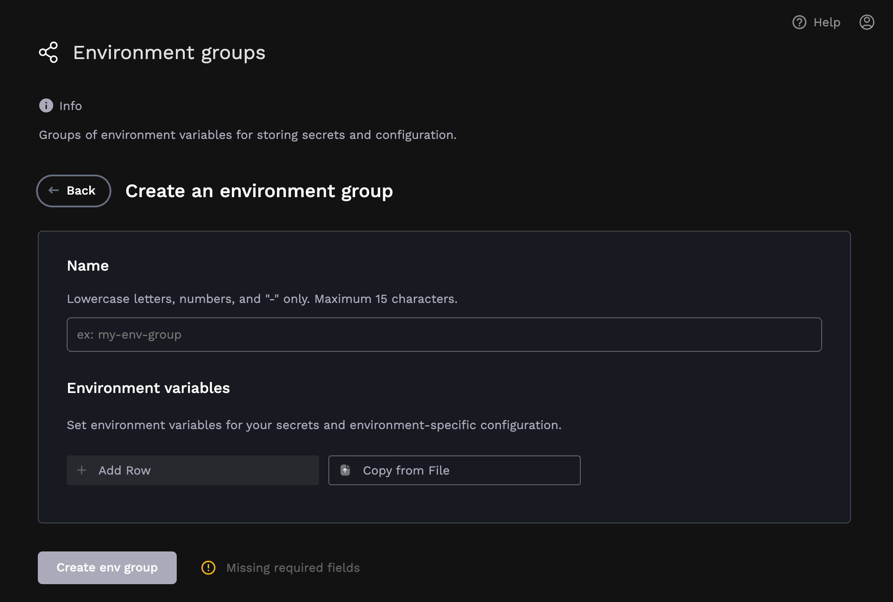893x602 pixels.
Task: Click the warning icon next to Missing required fields
Action: pos(208,567)
